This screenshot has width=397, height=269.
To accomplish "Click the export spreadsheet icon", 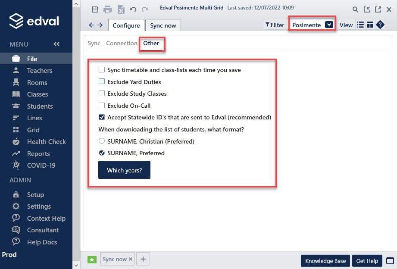I will click(121, 9).
